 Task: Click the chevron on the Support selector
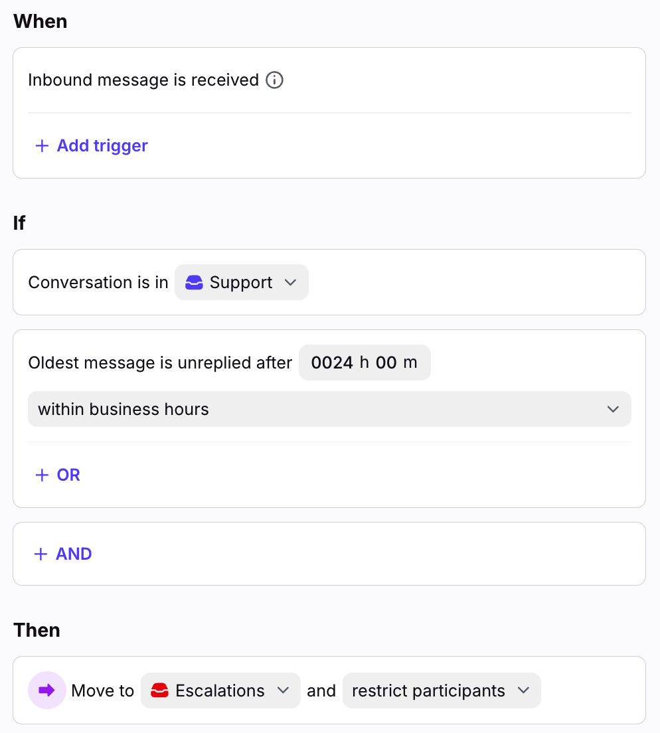point(290,283)
